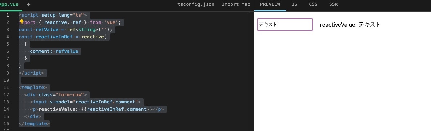Place cursor on '<p>reactiveValue:' line
The height and width of the screenshot is (131, 431).
[x=97, y=109]
